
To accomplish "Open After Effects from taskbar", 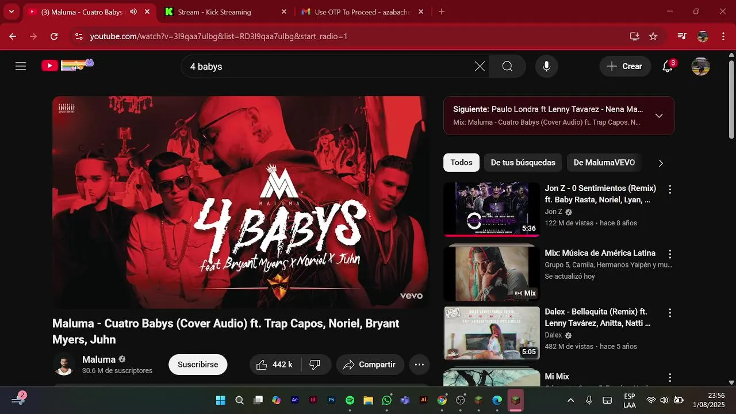I will point(295,400).
